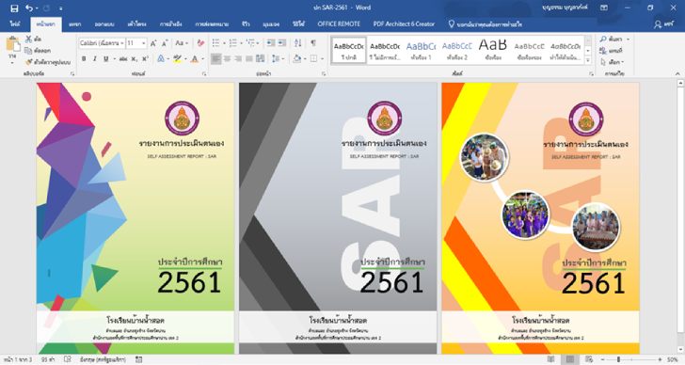Insert a numbered list

click(x=232, y=42)
